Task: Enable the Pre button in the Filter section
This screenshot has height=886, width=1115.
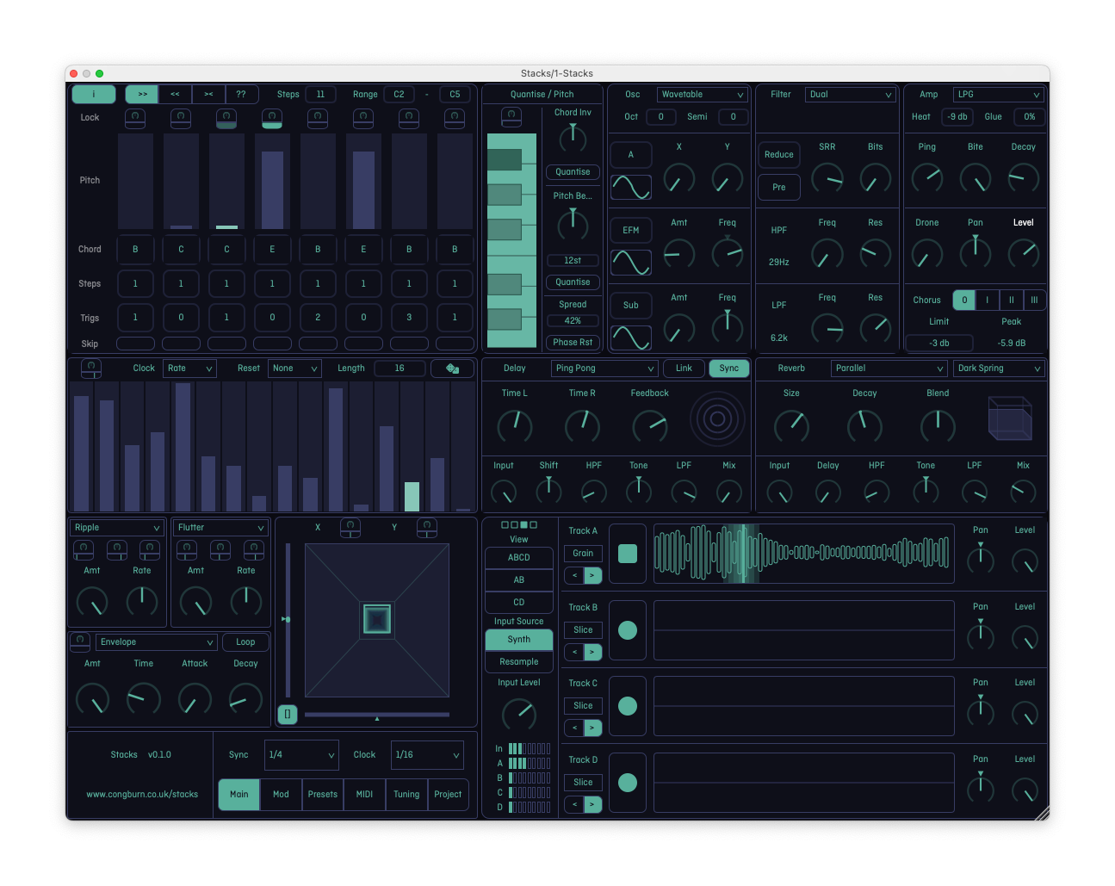Action: click(x=778, y=187)
